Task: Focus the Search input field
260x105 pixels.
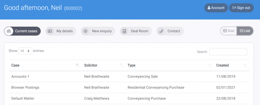Action: tap(228, 52)
